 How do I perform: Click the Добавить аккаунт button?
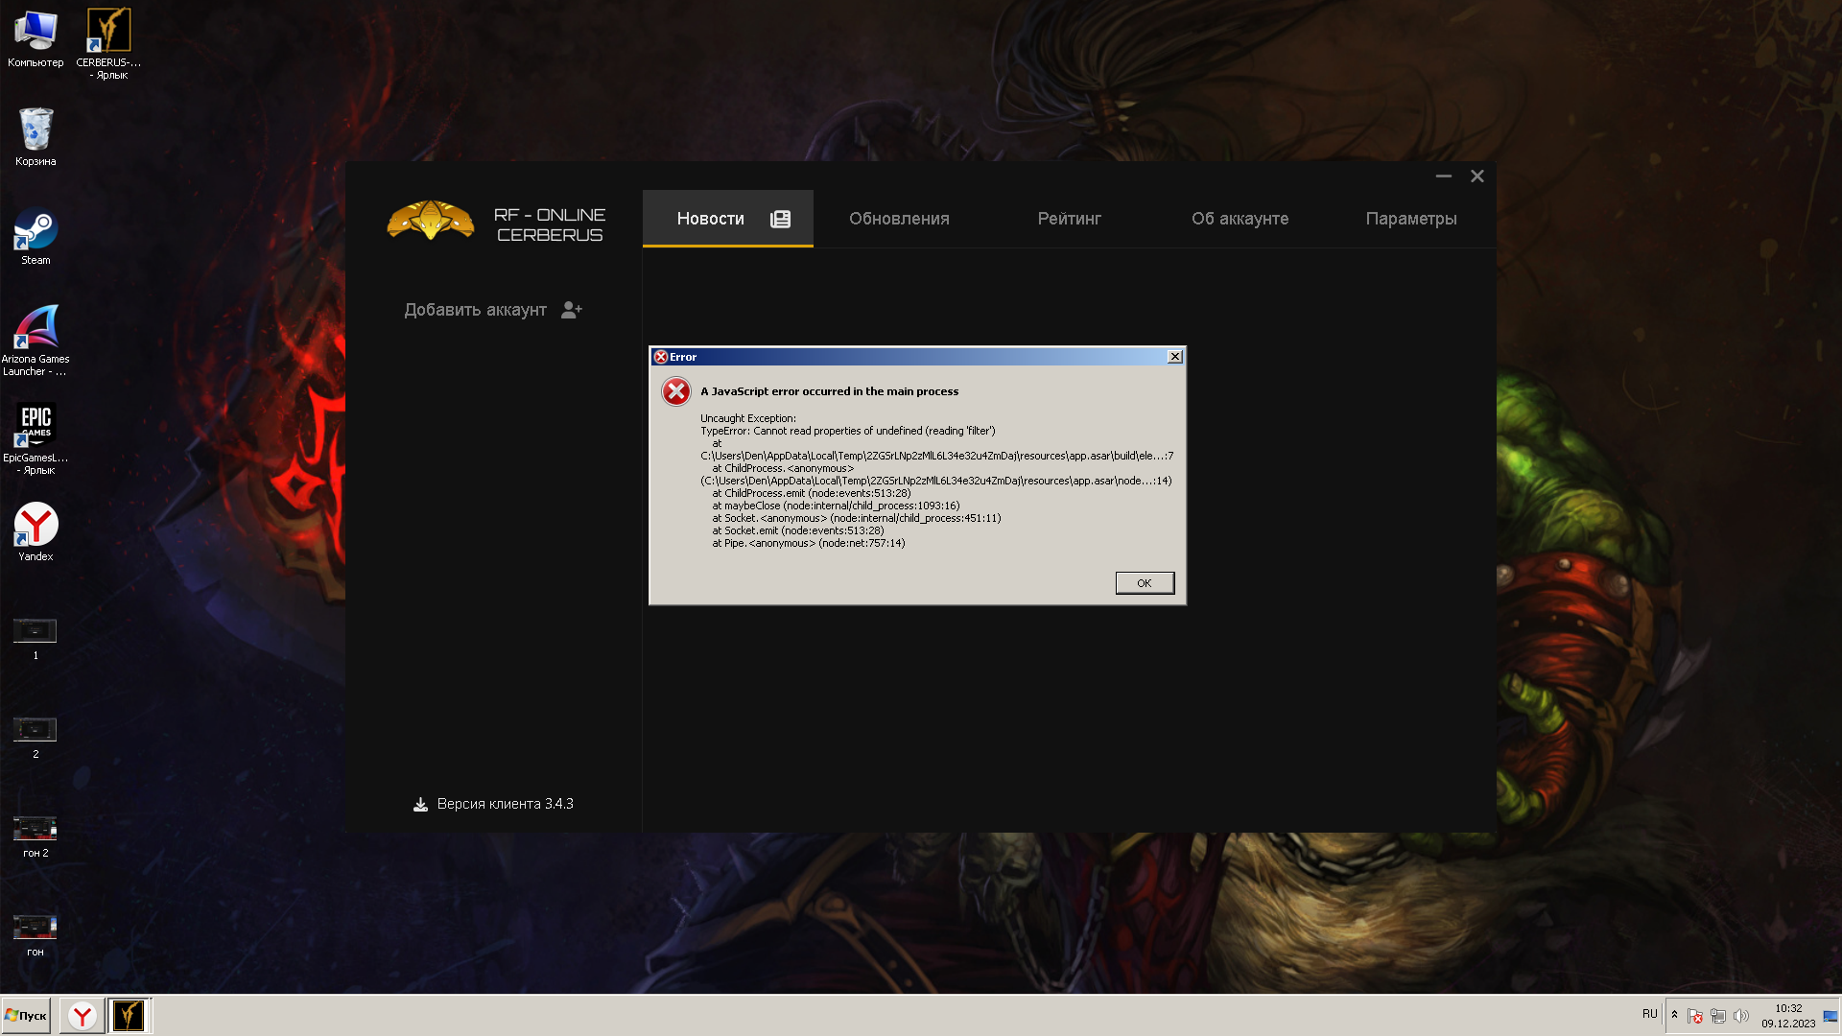point(493,310)
